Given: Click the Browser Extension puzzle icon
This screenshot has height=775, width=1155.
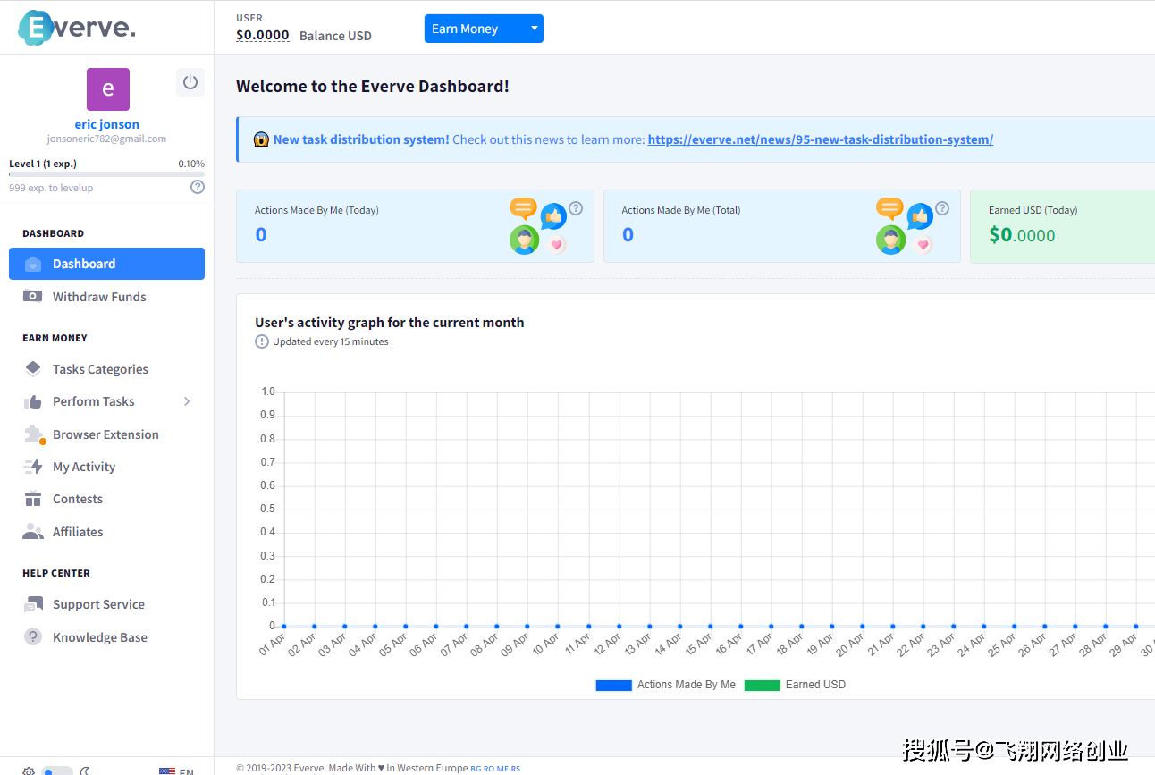Looking at the screenshot, I should click(34, 434).
